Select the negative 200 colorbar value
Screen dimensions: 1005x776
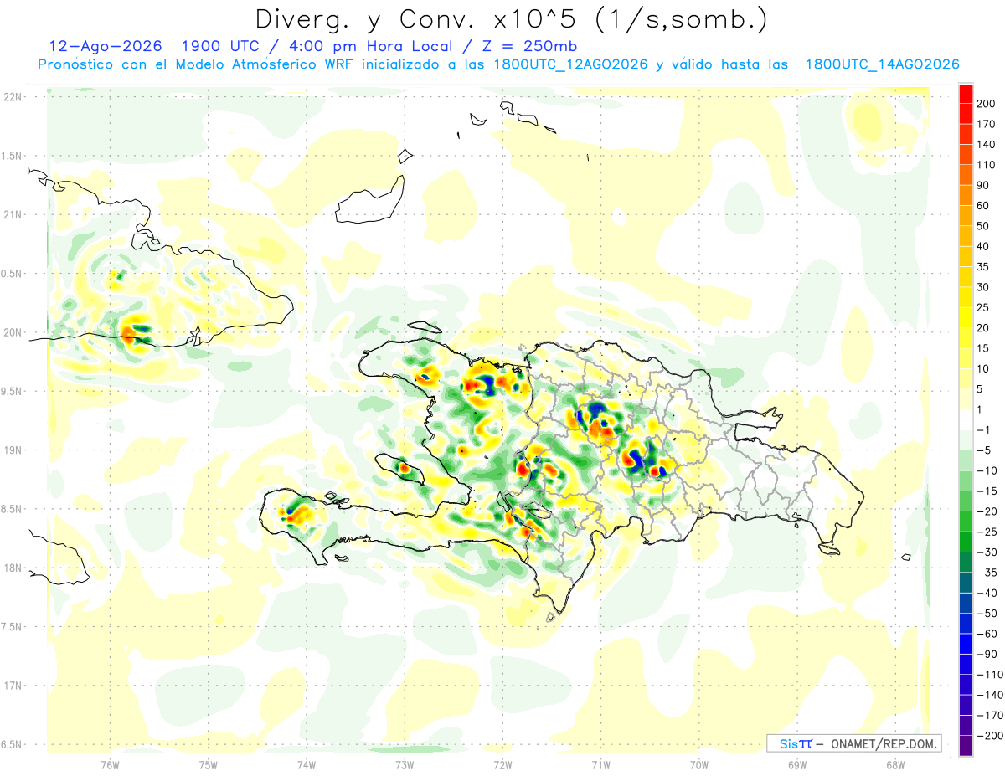pyautogui.click(x=990, y=735)
